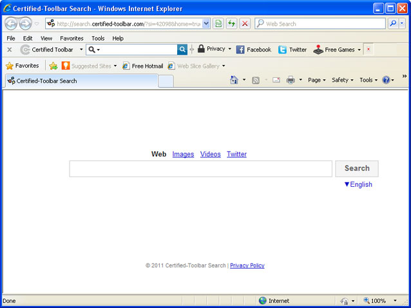Click the Read Mail envelope icon
Viewport: 411px width, 308px height.
tap(276, 80)
